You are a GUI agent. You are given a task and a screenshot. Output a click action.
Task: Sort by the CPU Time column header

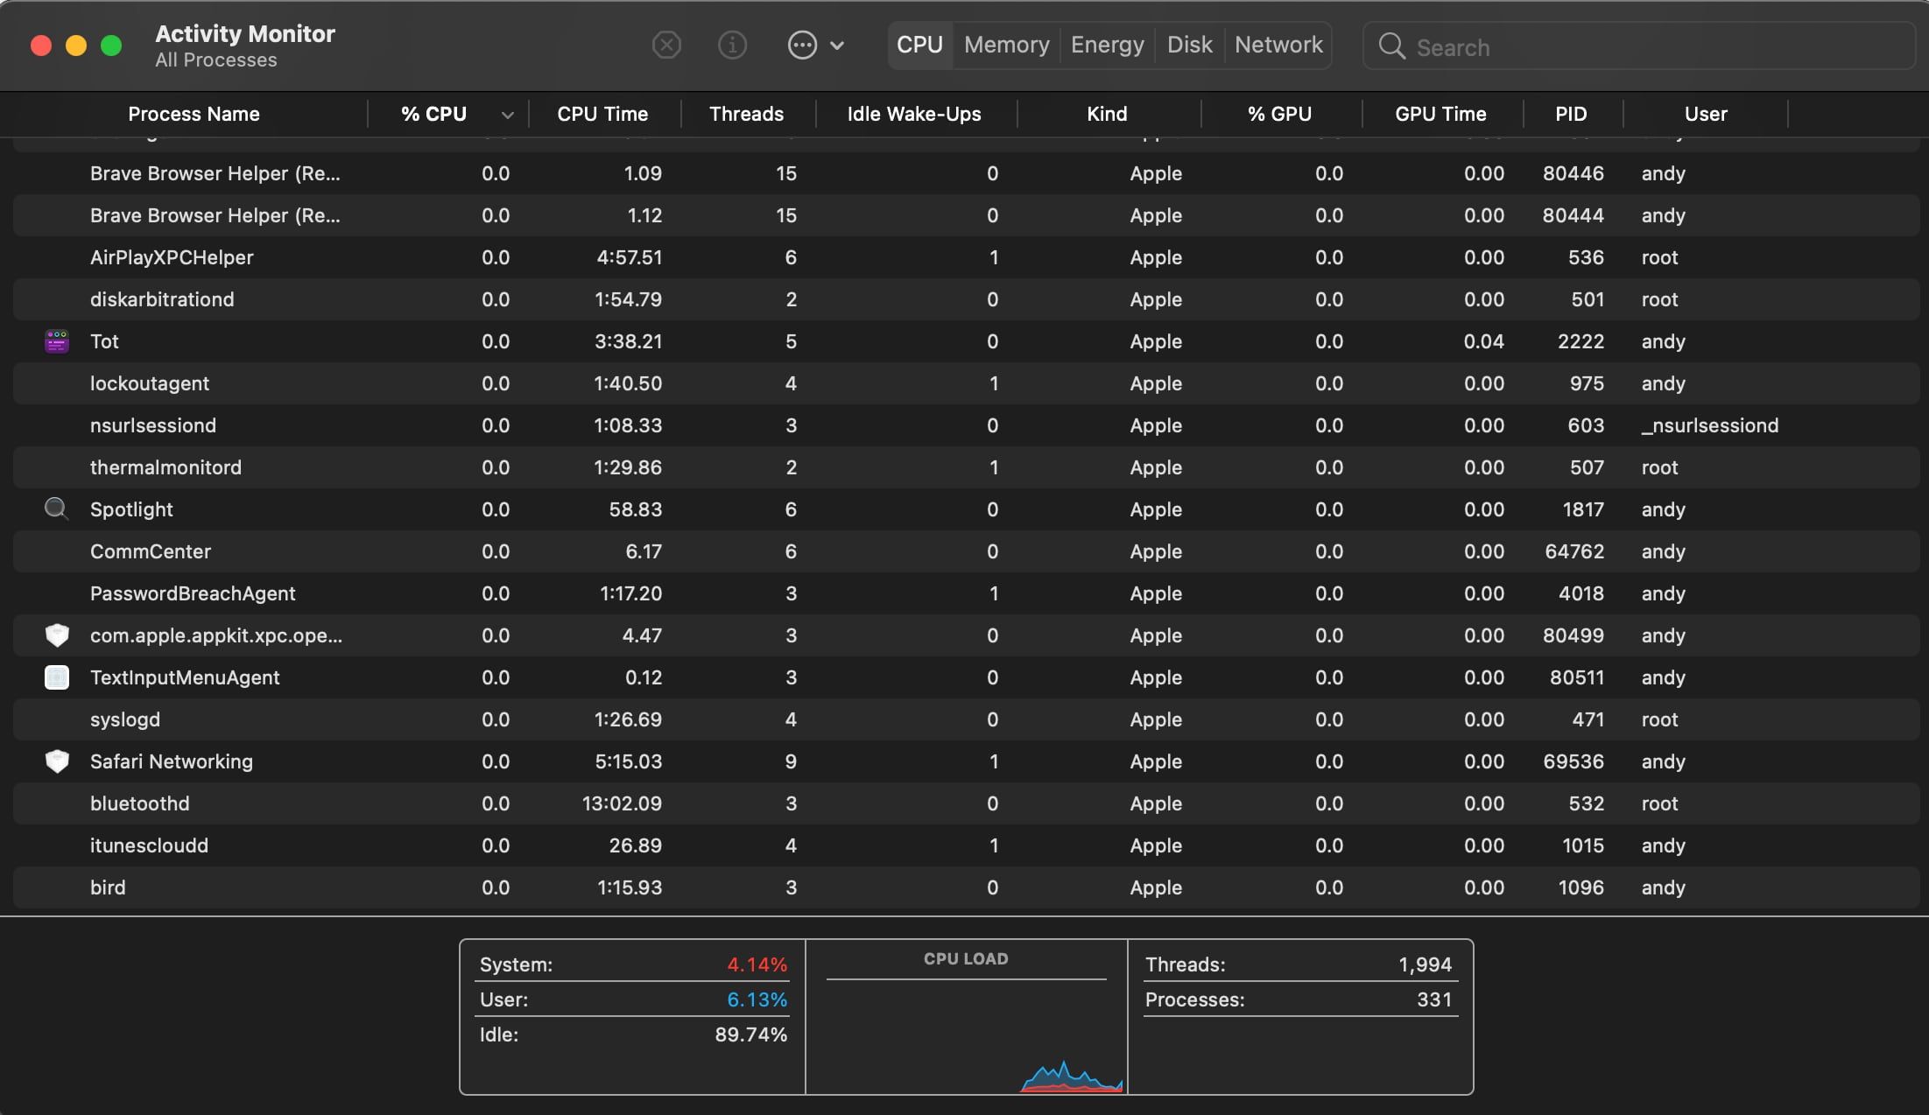tap(602, 114)
